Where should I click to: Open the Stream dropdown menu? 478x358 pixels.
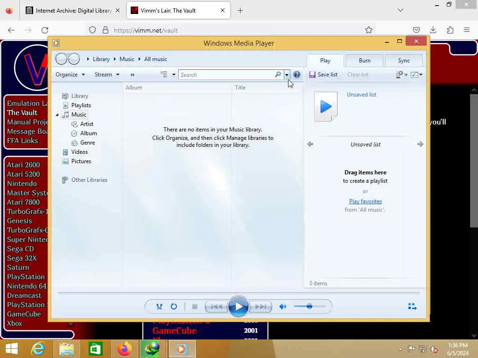click(x=107, y=75)
